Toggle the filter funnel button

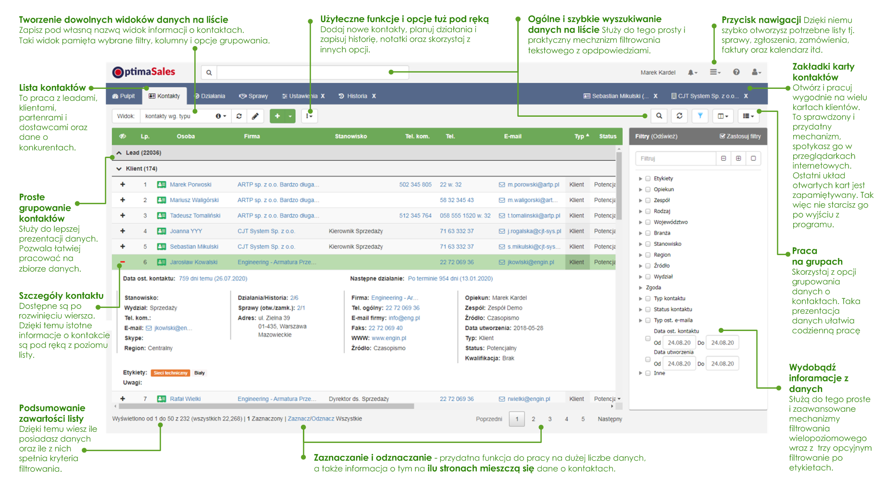(700, 116)
